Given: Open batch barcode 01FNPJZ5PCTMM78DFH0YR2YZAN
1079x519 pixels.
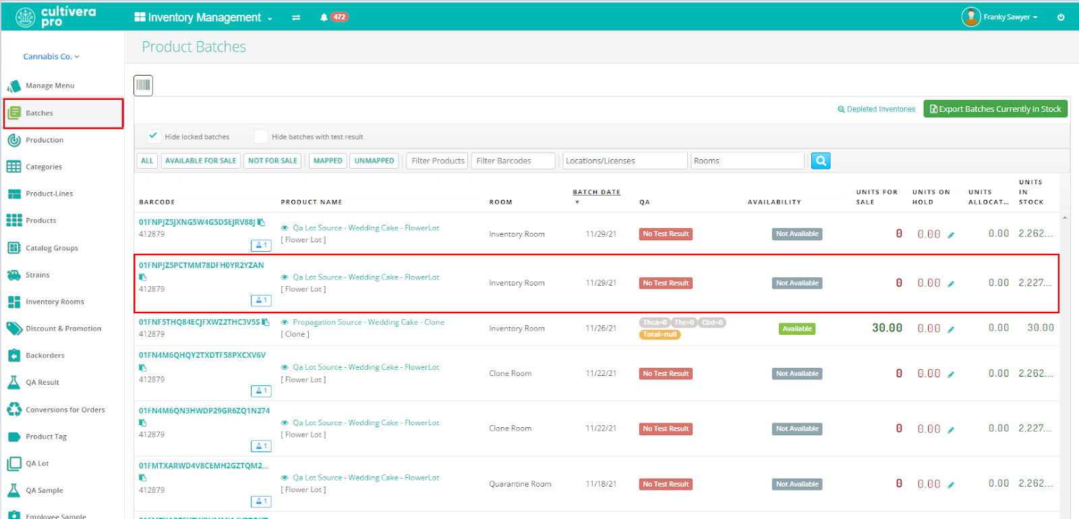Looking at the screenshot, I should click(x=202, y=265).
